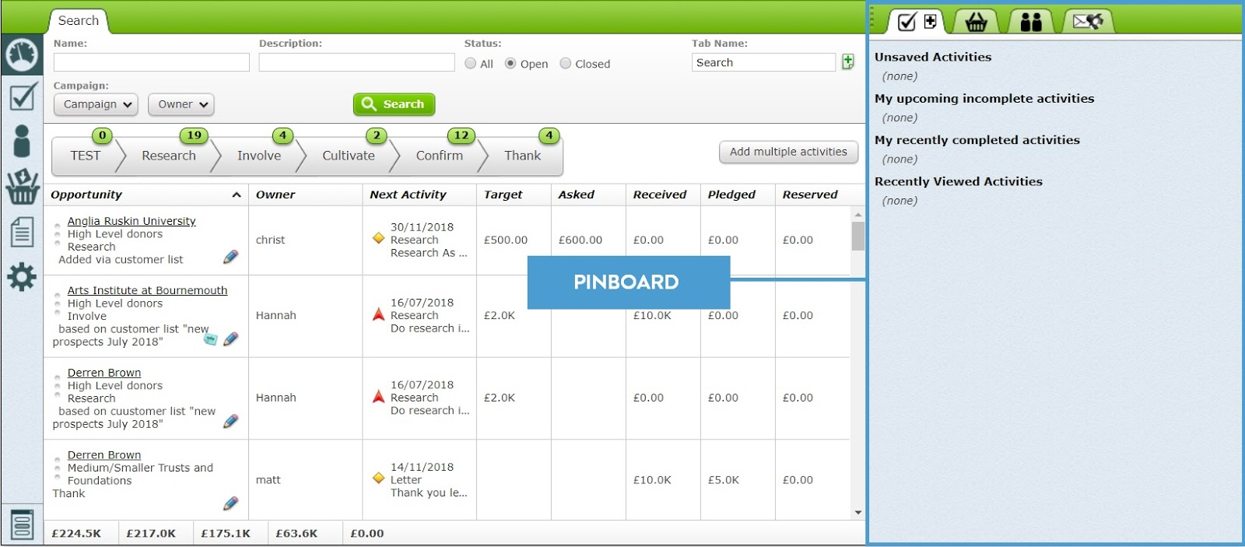Open the contacts person icon in sidebar
The height and width of the screenshot is (547, 1245).
tap(22, 141)
